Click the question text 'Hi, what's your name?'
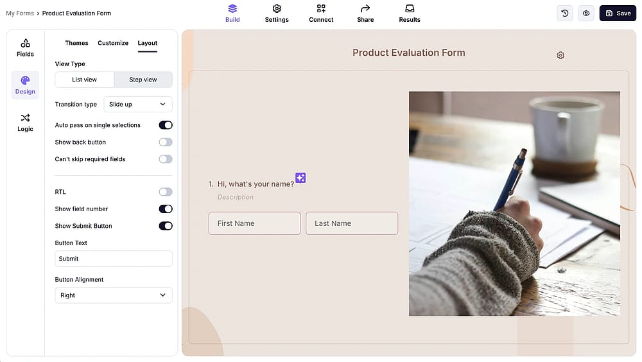 (256, 184)
